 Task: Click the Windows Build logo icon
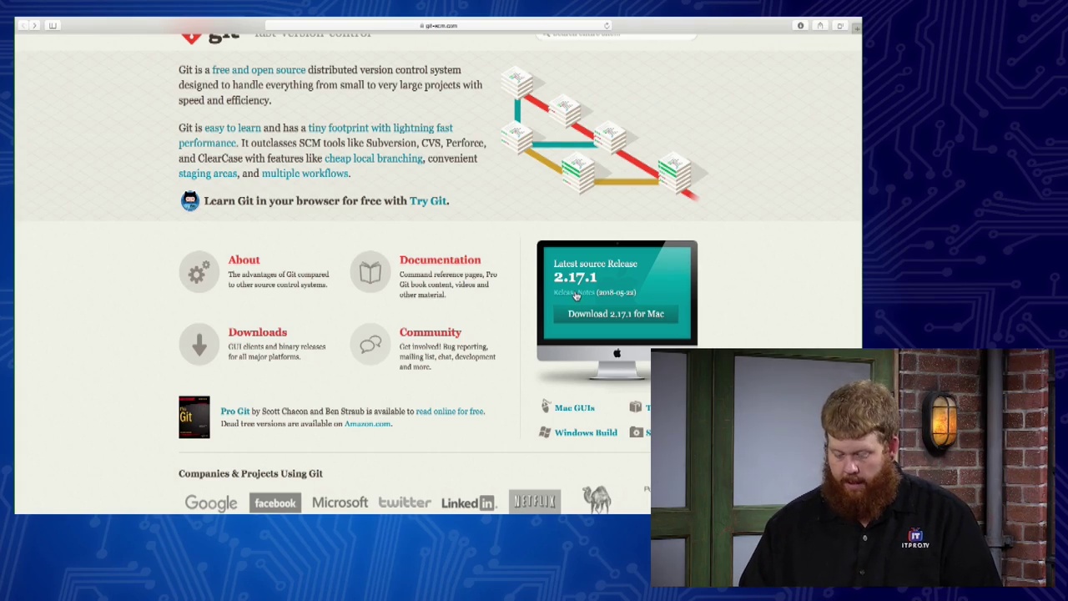545,432
